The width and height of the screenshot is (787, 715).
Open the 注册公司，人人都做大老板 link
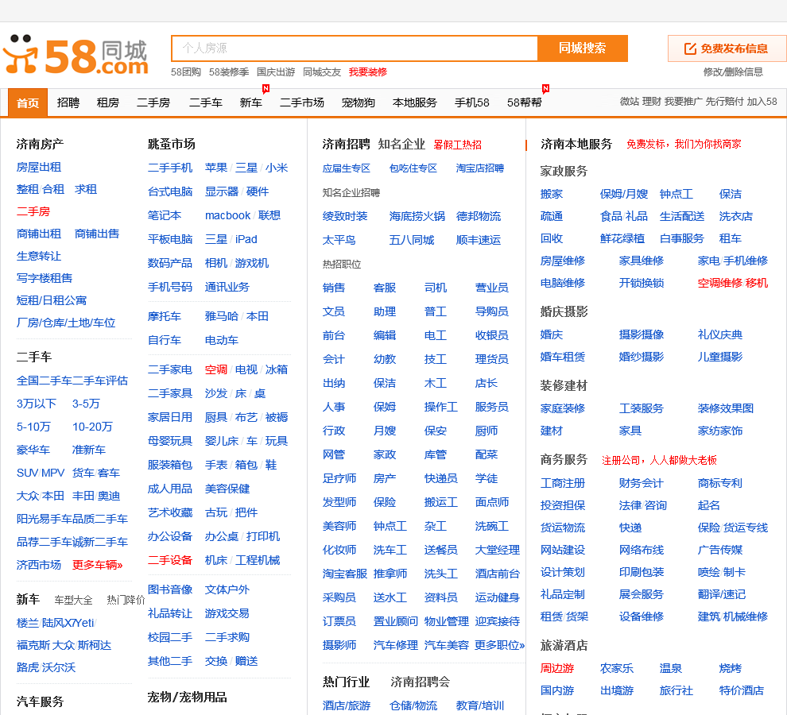tap(659, 461)
